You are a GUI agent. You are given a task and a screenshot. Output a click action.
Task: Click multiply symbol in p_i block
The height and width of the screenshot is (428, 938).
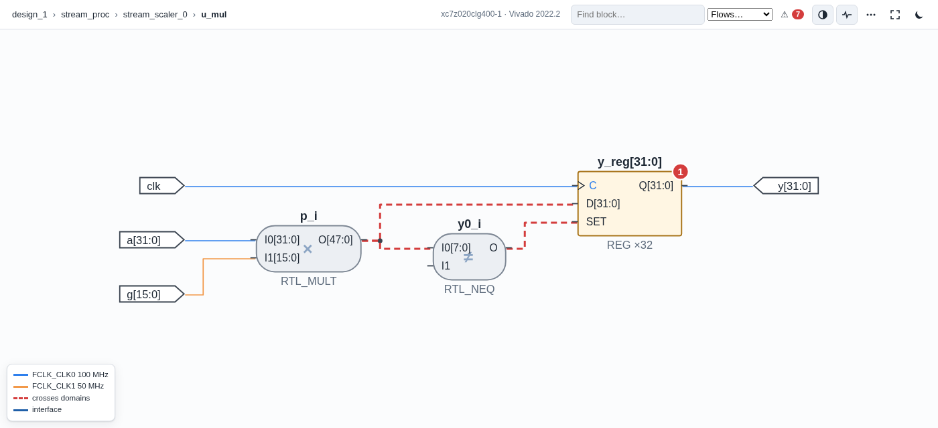(308, 249)
